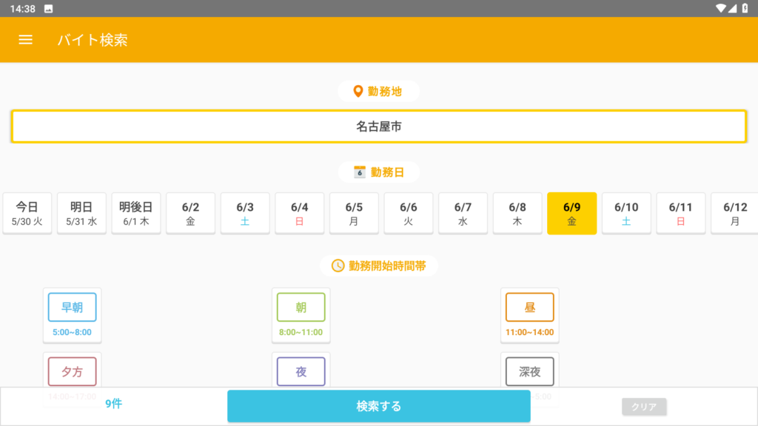Image resolution: width=758 pixels, height=426 pixels.
Task: Select the 深夜 late-night time slot
Action: point(529,371)
